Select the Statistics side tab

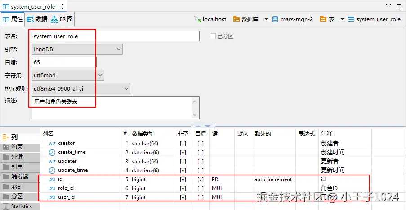[x=20, y=206]
